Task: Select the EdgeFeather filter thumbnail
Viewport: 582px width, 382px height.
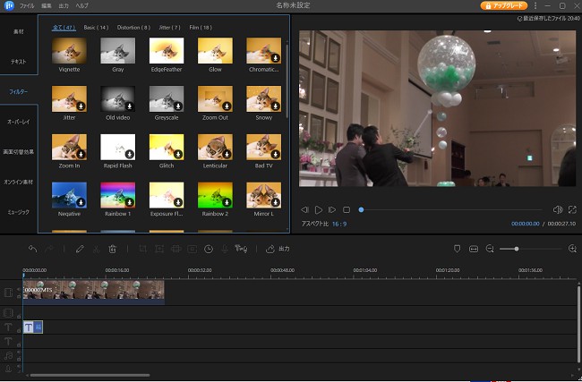Action: [167, 50]
